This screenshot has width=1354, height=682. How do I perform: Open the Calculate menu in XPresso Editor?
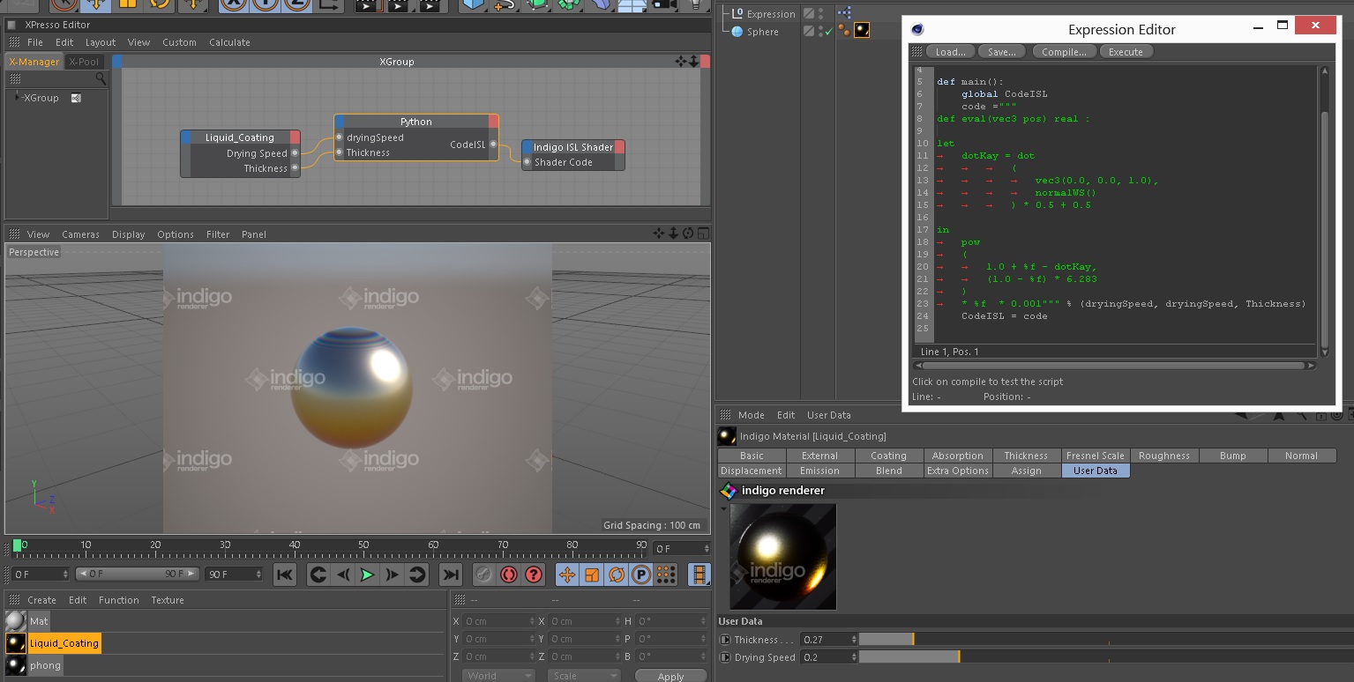(229, 42)
